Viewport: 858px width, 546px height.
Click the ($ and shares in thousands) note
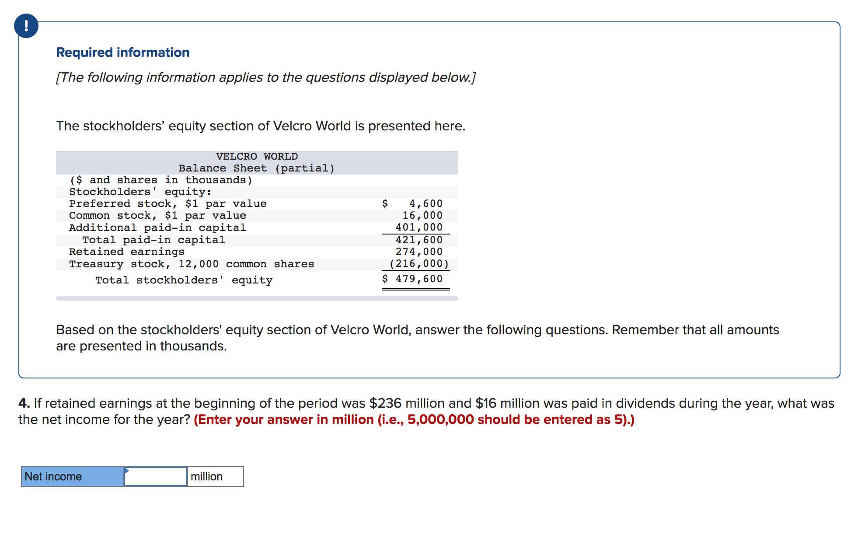[x=161, y=180]
